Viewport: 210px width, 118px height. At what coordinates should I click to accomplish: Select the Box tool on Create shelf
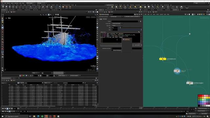coord(3,7)
